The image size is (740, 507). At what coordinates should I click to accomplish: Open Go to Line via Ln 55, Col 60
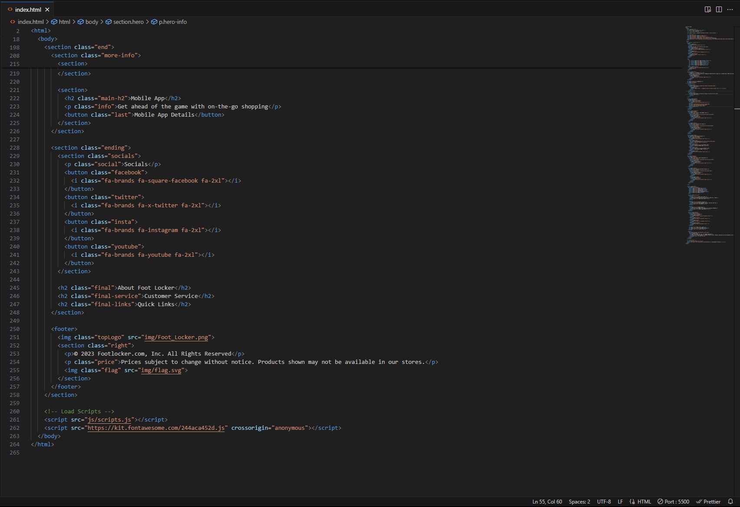point(547,502)
